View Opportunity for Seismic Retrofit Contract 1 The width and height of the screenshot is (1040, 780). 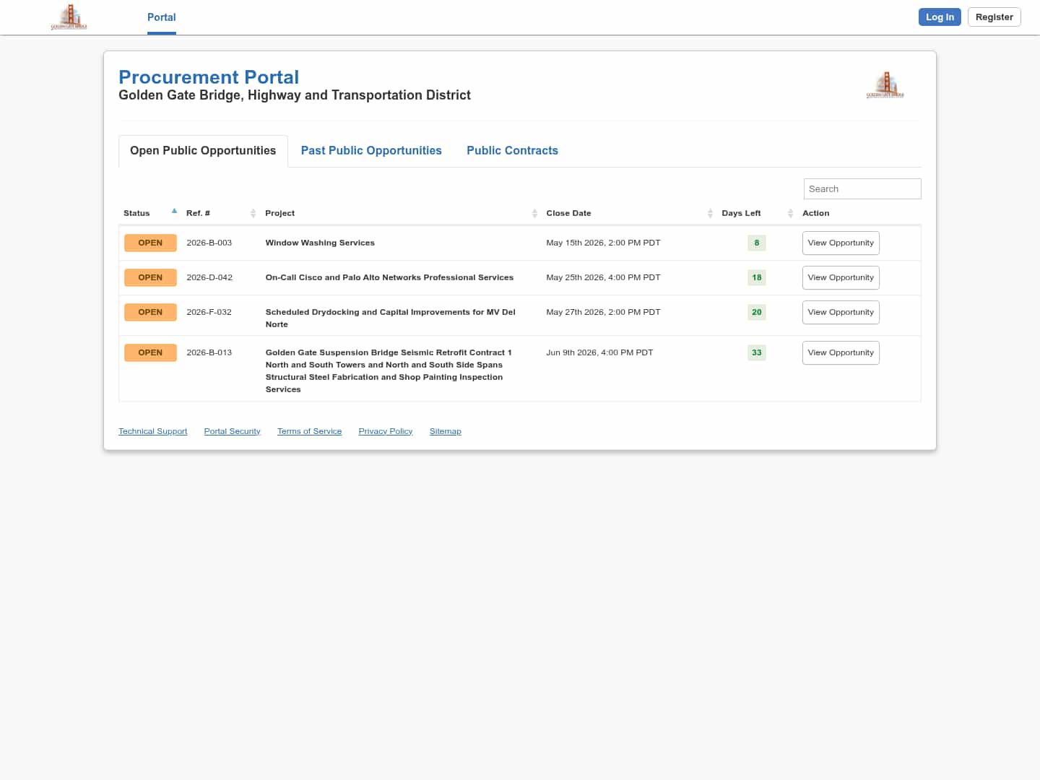point(841,353)
